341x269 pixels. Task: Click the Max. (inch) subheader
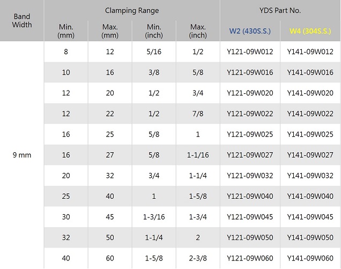pyautogui.click(x=198, y=31)
